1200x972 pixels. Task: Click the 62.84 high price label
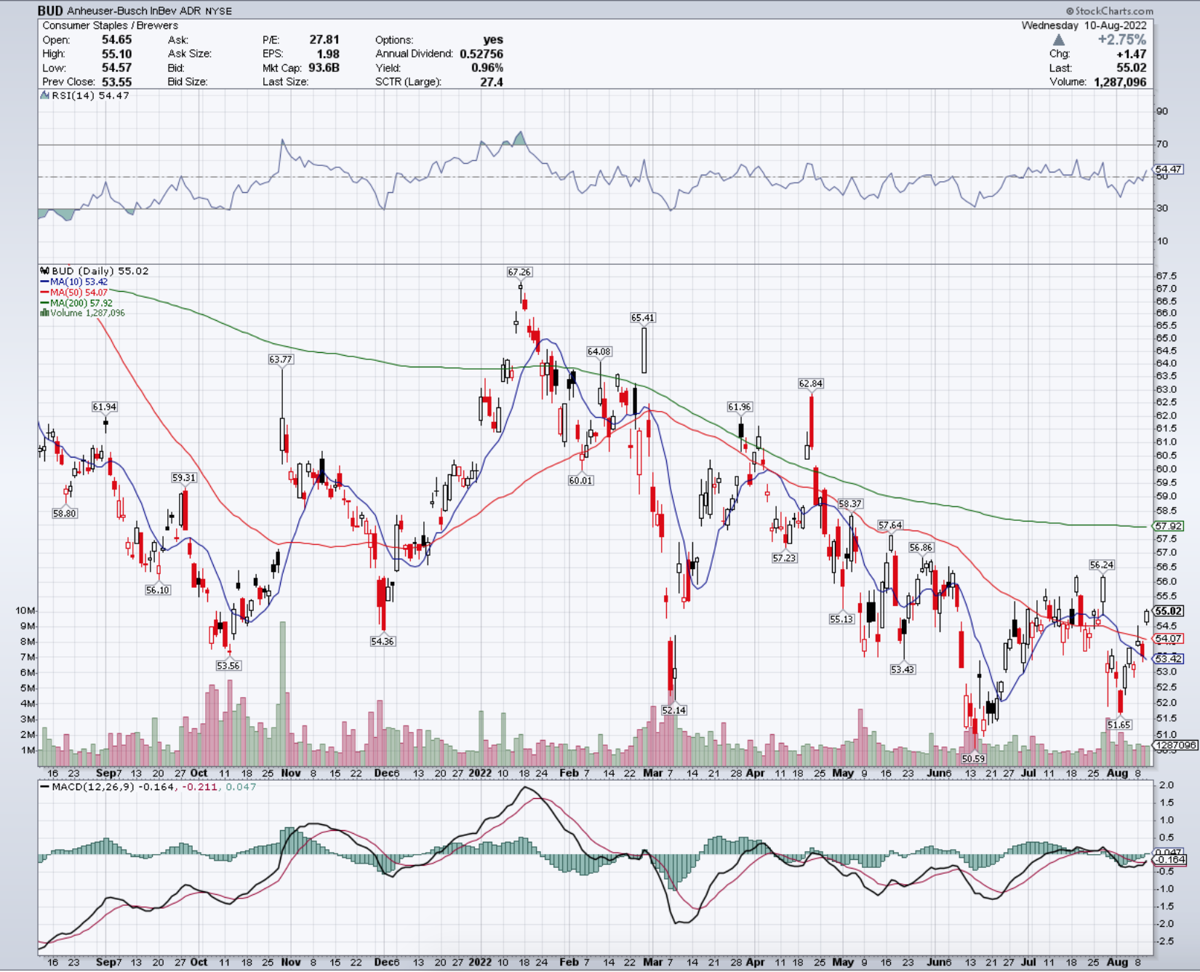click(x=811, y=383)
